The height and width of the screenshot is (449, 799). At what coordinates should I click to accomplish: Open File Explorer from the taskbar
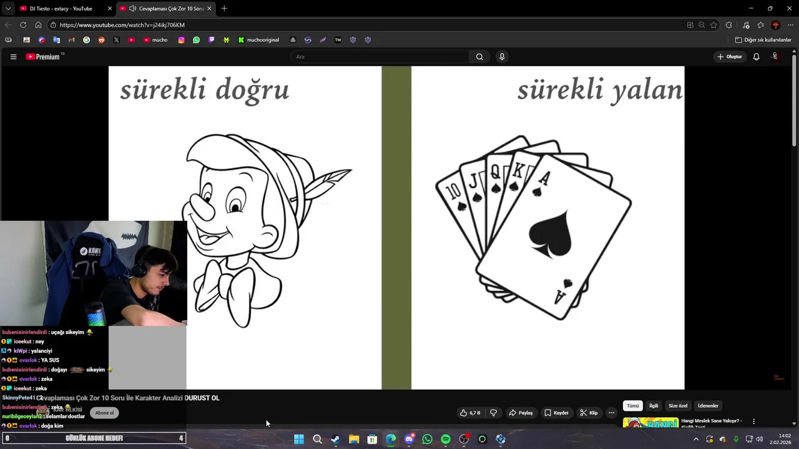(354, 439)
